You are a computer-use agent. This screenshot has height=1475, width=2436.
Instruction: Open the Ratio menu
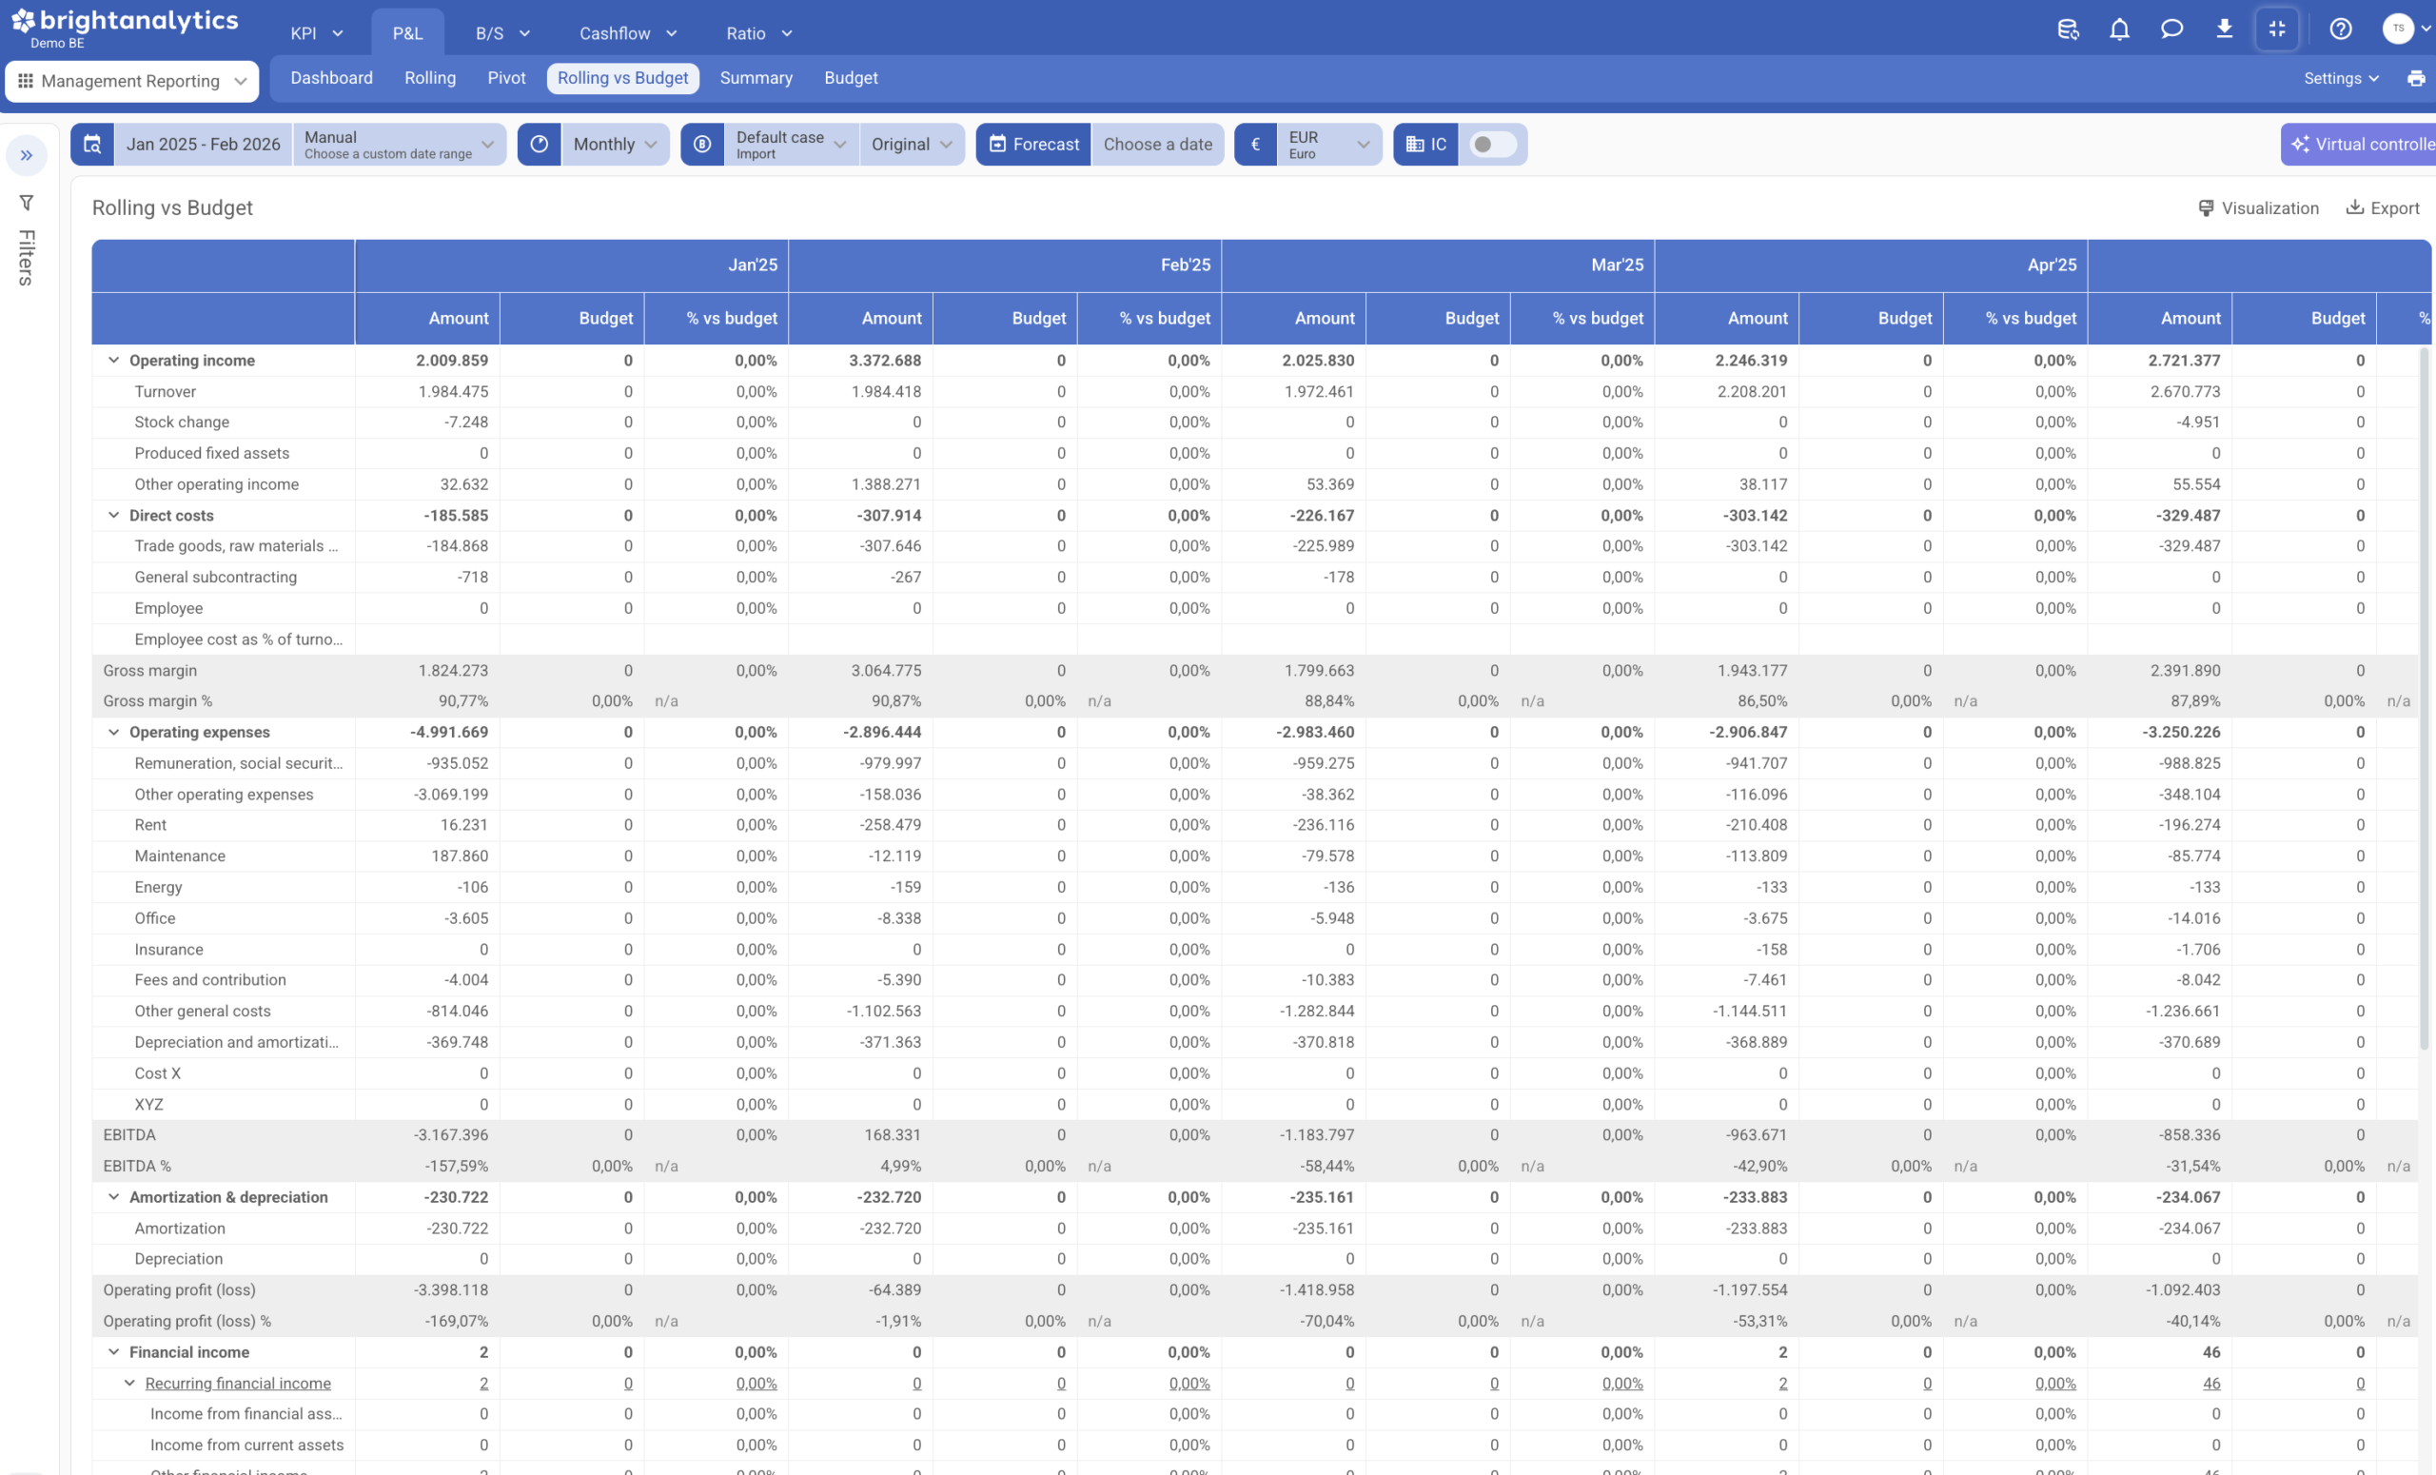point(759,32)
